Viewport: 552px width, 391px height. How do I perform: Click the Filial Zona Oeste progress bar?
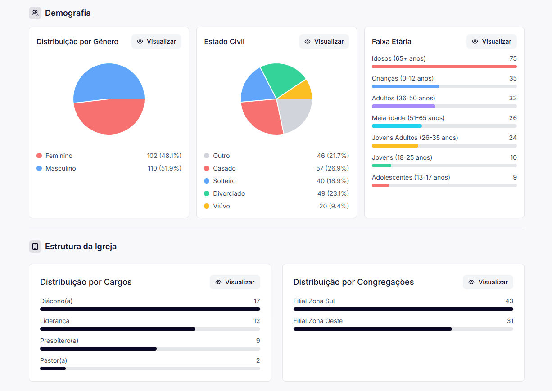(x=403, y=329)
